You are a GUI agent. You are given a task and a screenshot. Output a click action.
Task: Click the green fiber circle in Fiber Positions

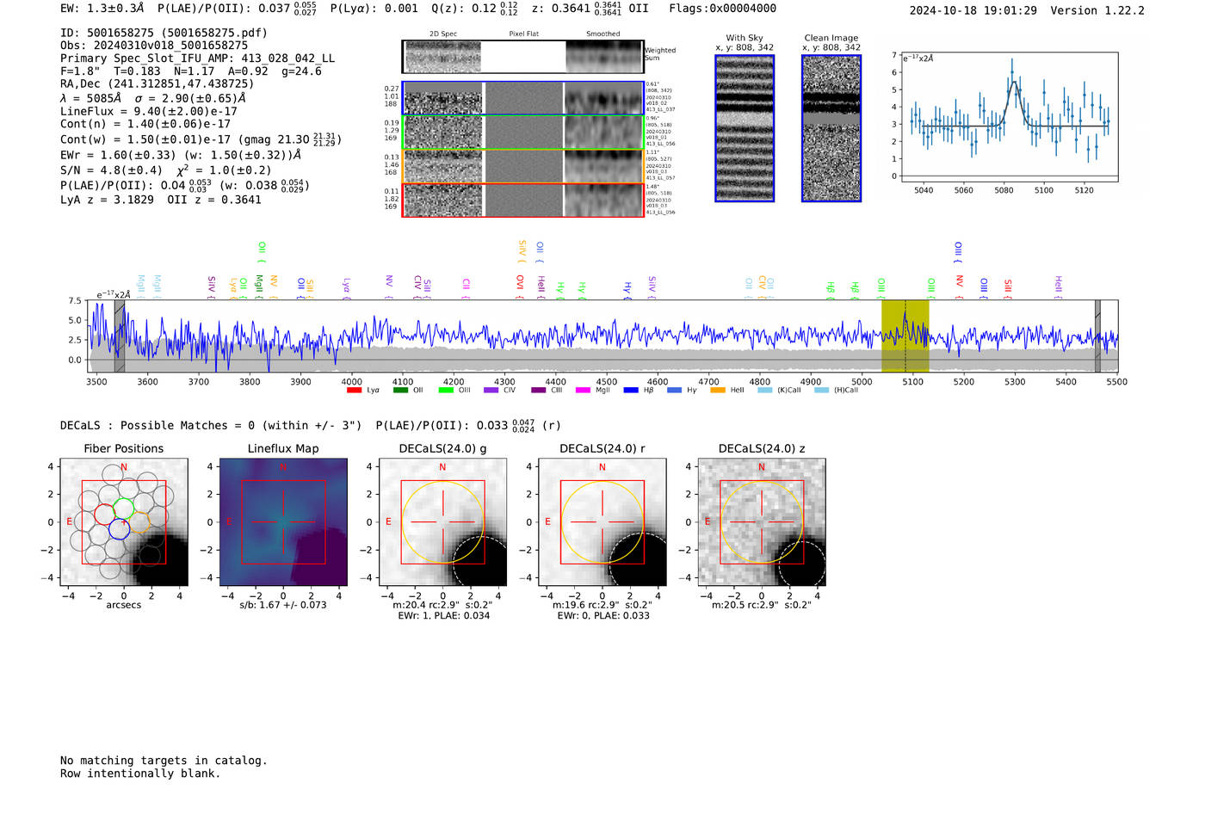coord(124,508)
